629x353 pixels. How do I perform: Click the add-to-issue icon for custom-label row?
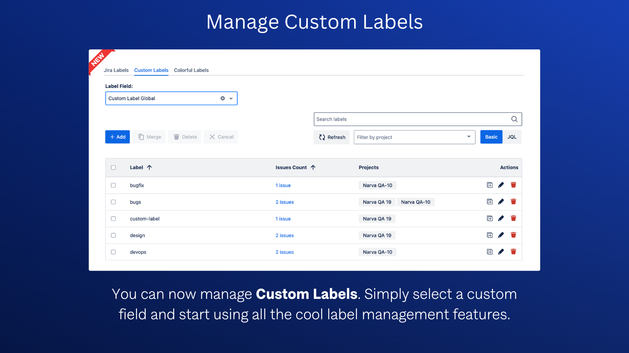tap(489, 218)
